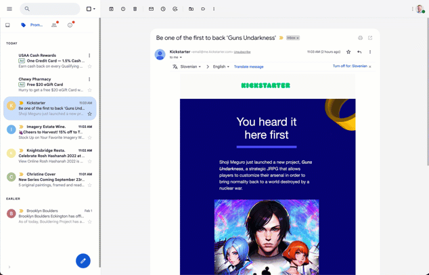Viewport: 429px width, 275px height.
Task: Reply to the Kickstarter message
Action: coord(359,51)
